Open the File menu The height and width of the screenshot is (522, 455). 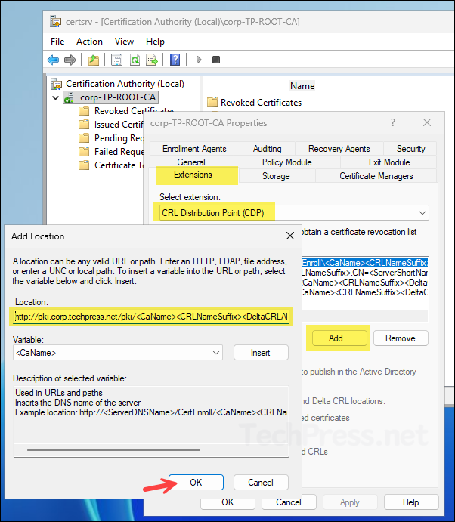click(57, 42)
